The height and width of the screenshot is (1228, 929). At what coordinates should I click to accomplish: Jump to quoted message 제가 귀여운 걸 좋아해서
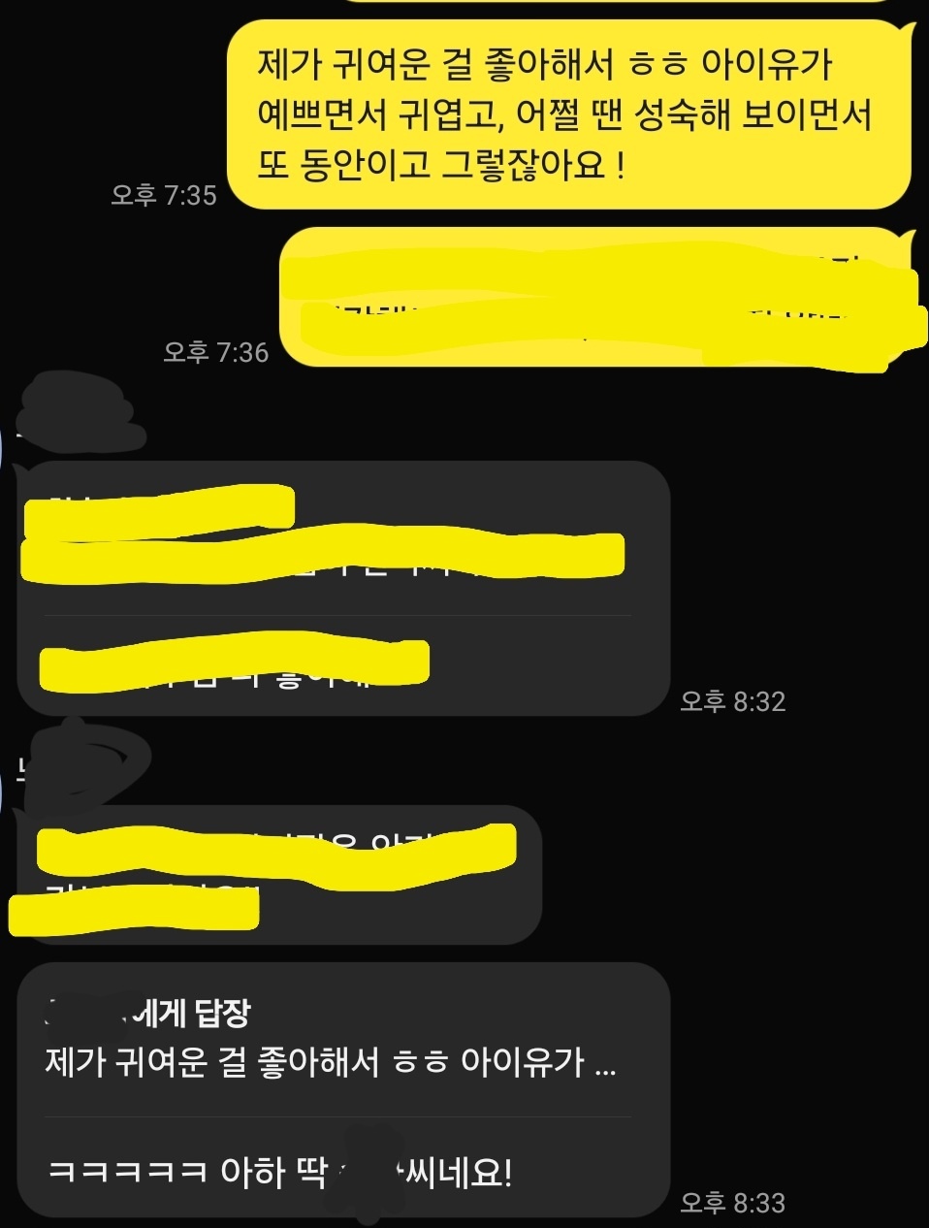pyautogui.click(x=330, y=1062)
